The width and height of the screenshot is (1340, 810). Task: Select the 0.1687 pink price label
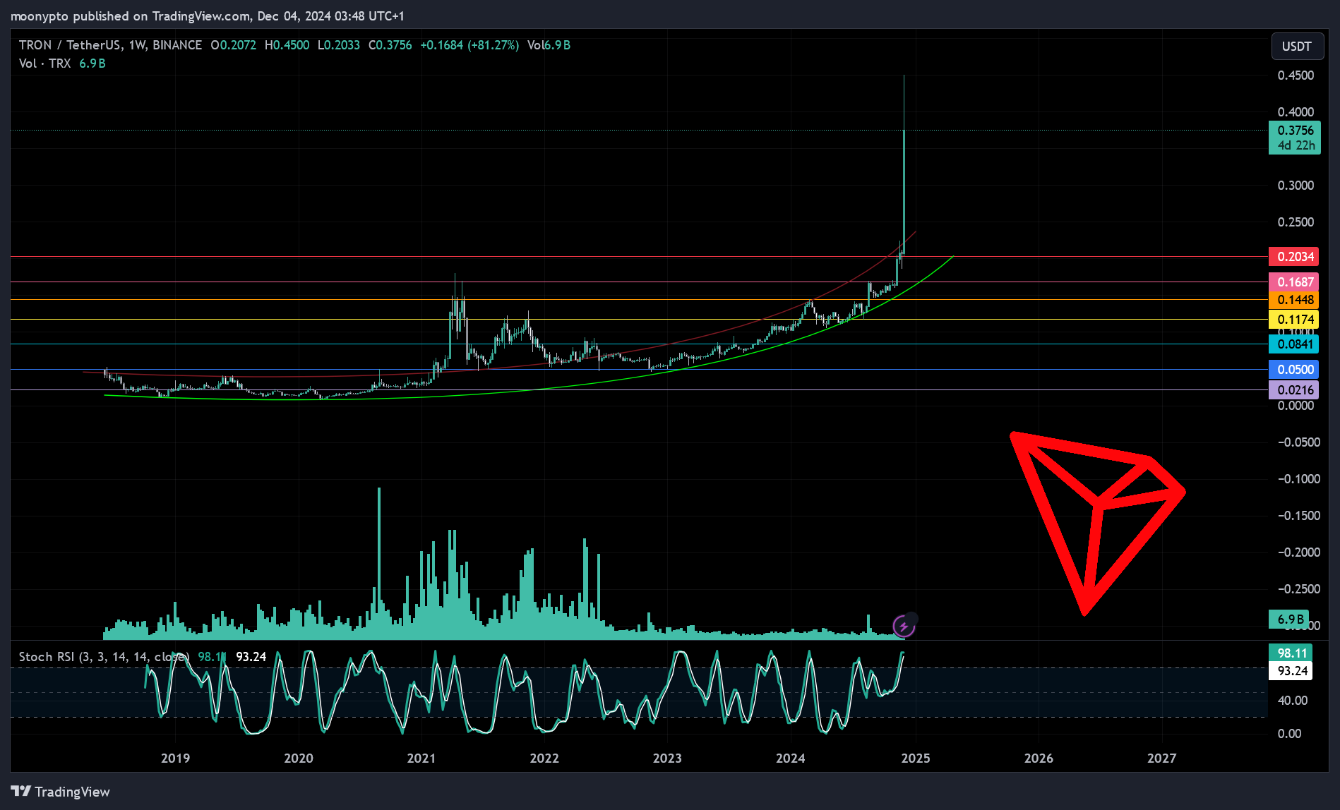click(x=1294, y=282)
